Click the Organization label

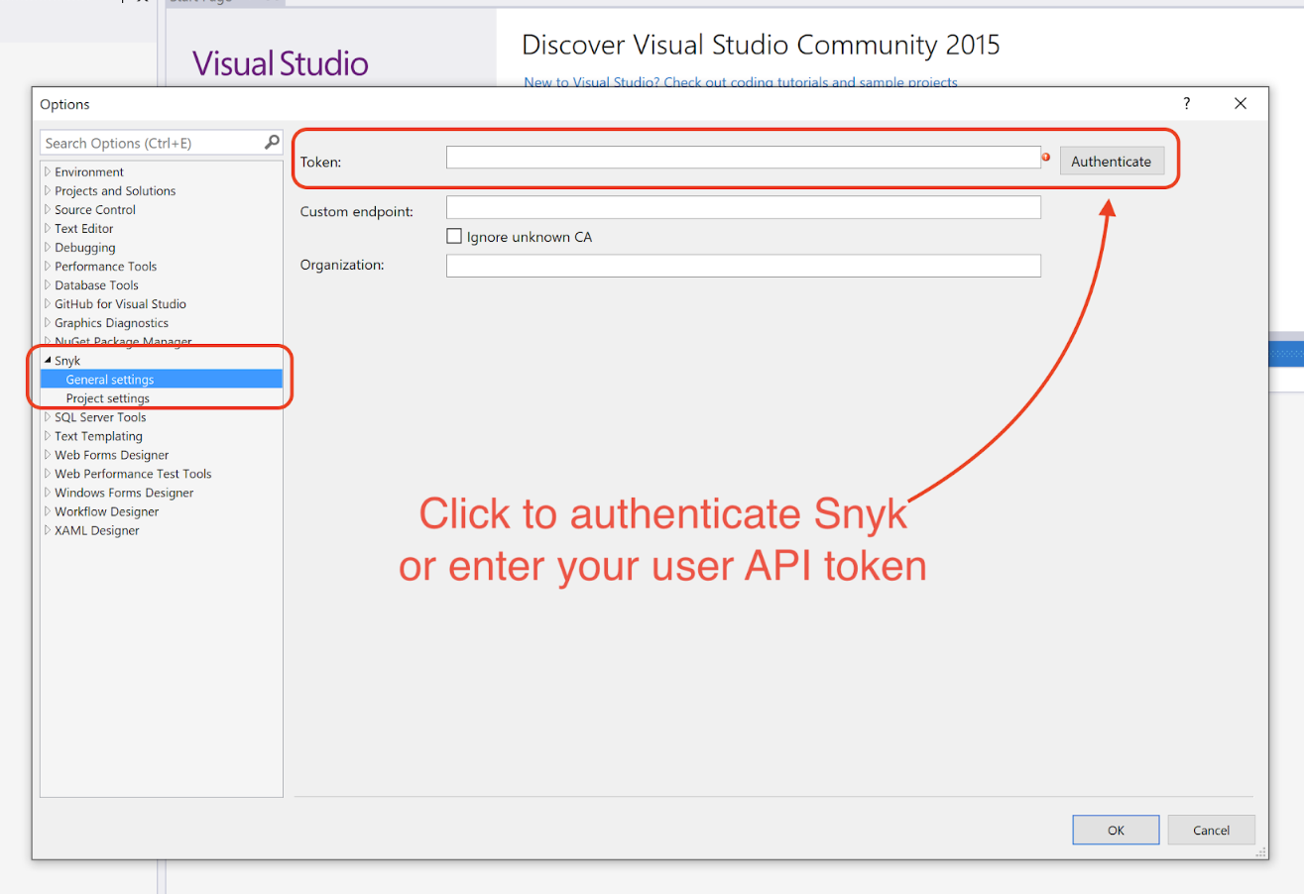pos(342,265)
